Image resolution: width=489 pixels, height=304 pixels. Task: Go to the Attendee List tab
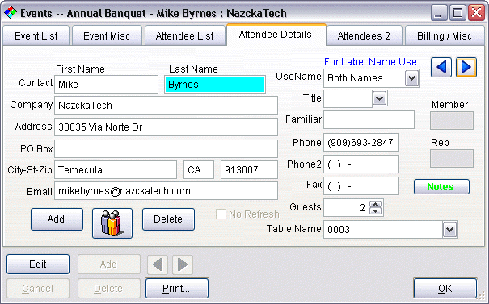[184, 35]
